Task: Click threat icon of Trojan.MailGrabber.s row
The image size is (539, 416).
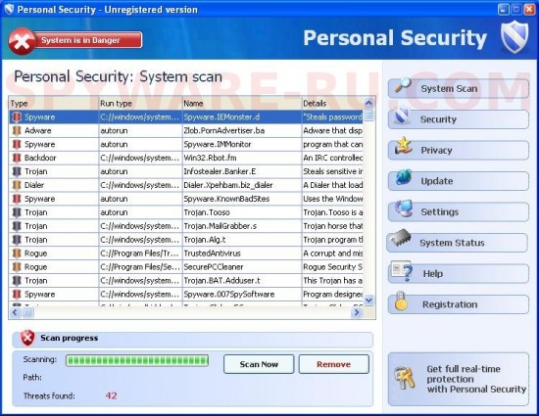Action: (16, 226)
